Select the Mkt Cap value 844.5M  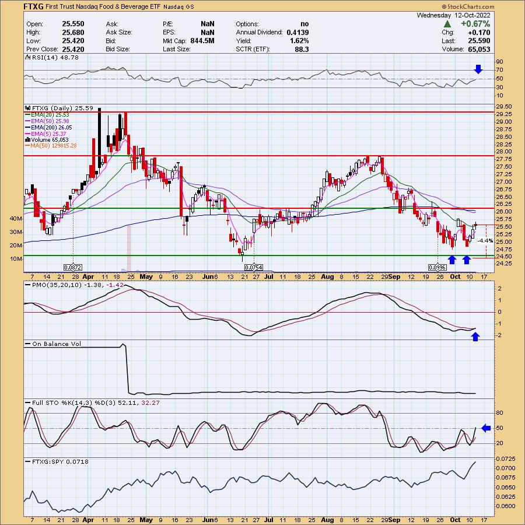pos(202,40)
